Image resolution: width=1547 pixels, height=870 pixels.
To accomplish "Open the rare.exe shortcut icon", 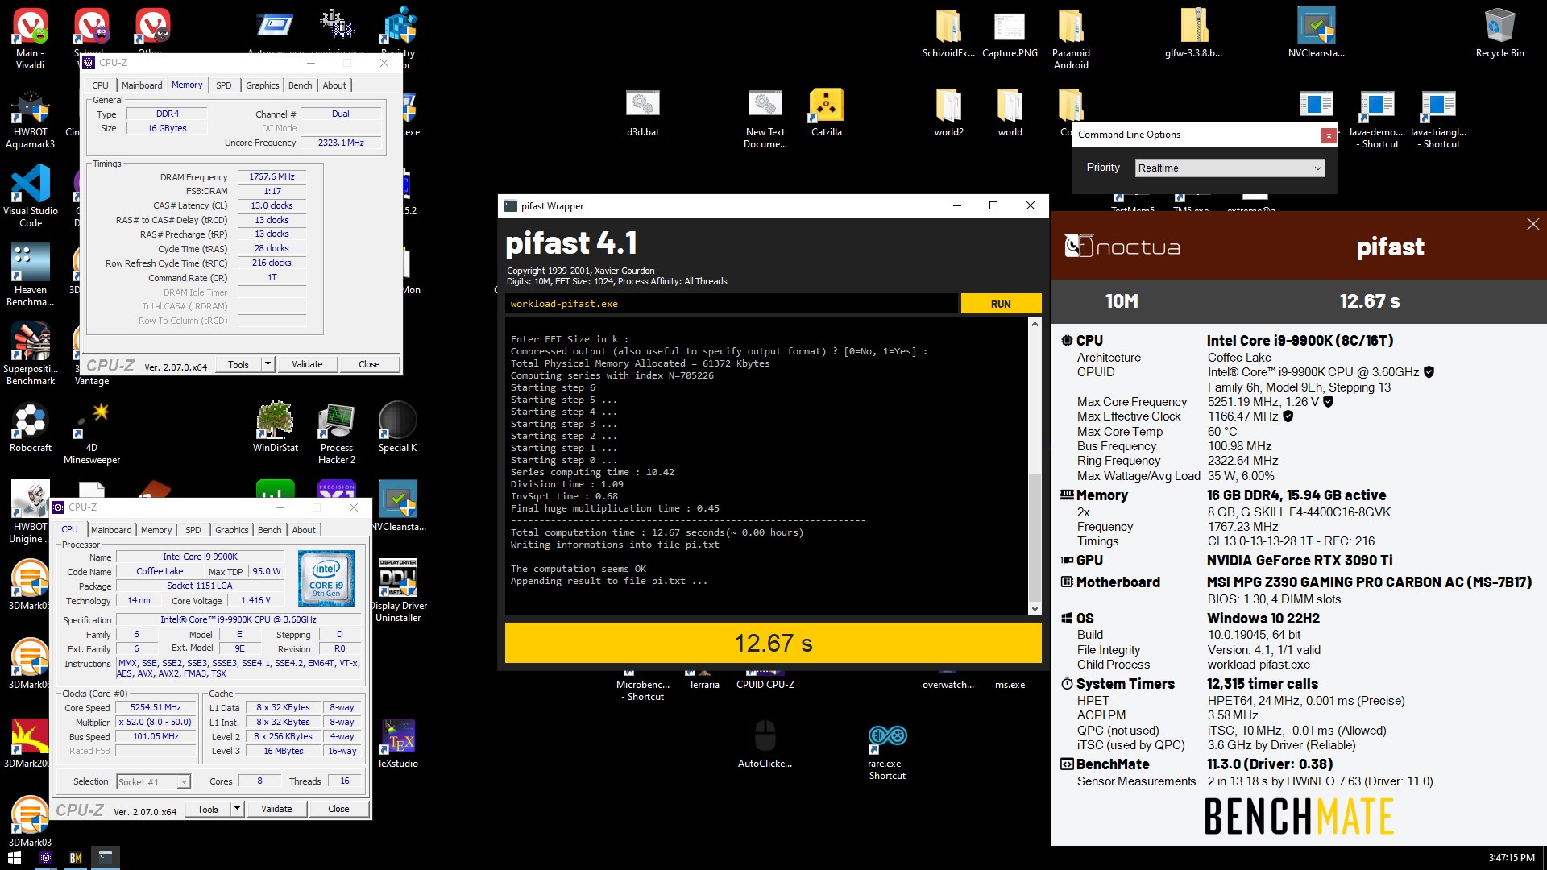I will pyautogui.click(x=887, y=751).
